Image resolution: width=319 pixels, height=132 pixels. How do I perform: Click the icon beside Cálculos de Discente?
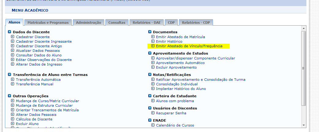pyautogui.click(x=13, y=119)
